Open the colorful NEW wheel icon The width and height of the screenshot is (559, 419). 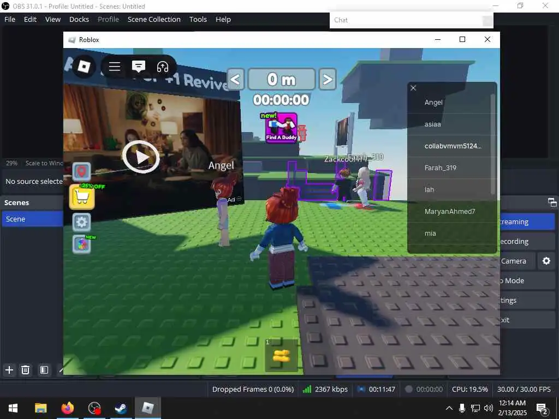(x=82, y=244)
